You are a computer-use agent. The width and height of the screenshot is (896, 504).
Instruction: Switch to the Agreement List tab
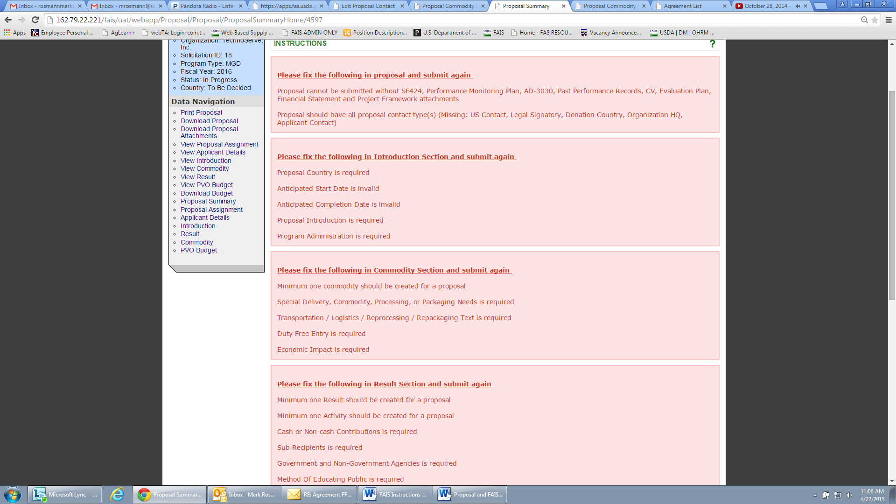(682, 6)
